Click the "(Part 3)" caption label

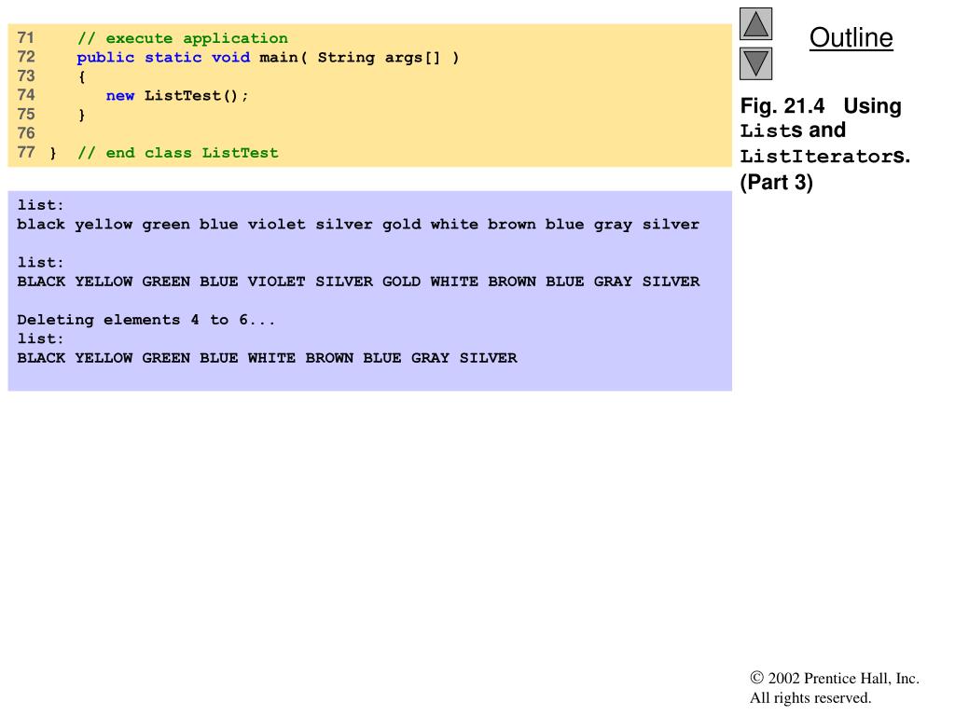pyautogui.click(x=777, y=183)
